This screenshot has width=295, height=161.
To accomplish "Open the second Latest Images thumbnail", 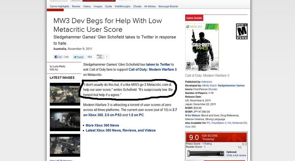I will tap(65, 119).
